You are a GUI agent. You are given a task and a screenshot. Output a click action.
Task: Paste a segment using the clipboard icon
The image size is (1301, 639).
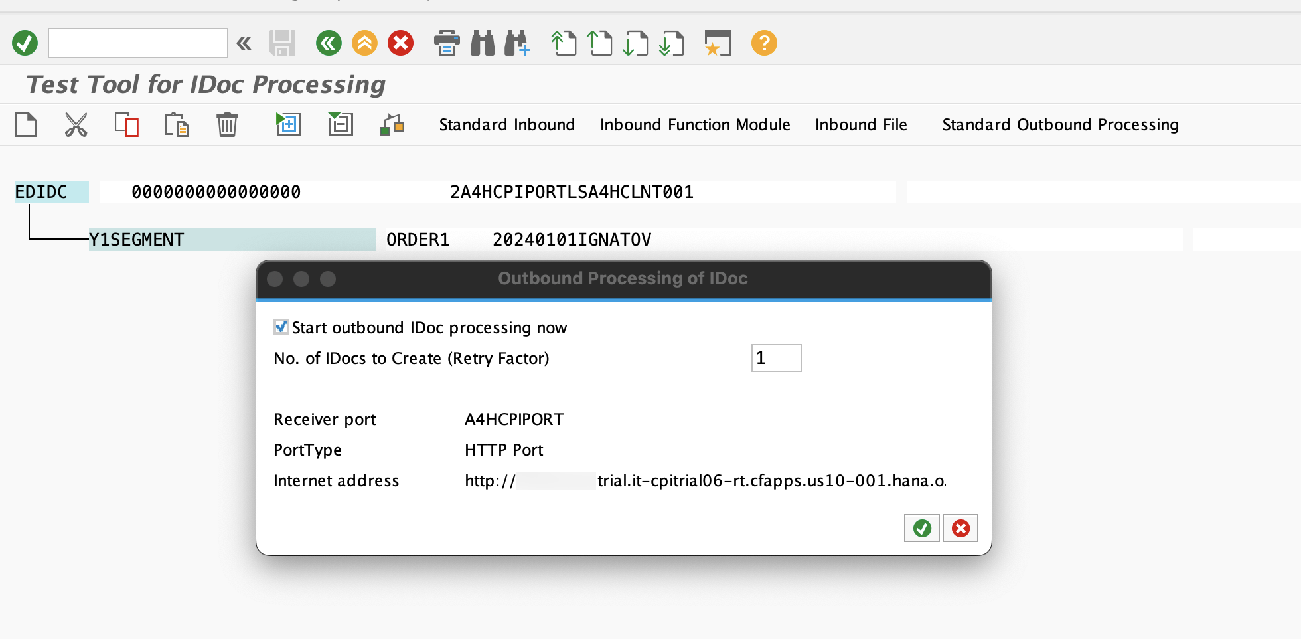(175, 124)
